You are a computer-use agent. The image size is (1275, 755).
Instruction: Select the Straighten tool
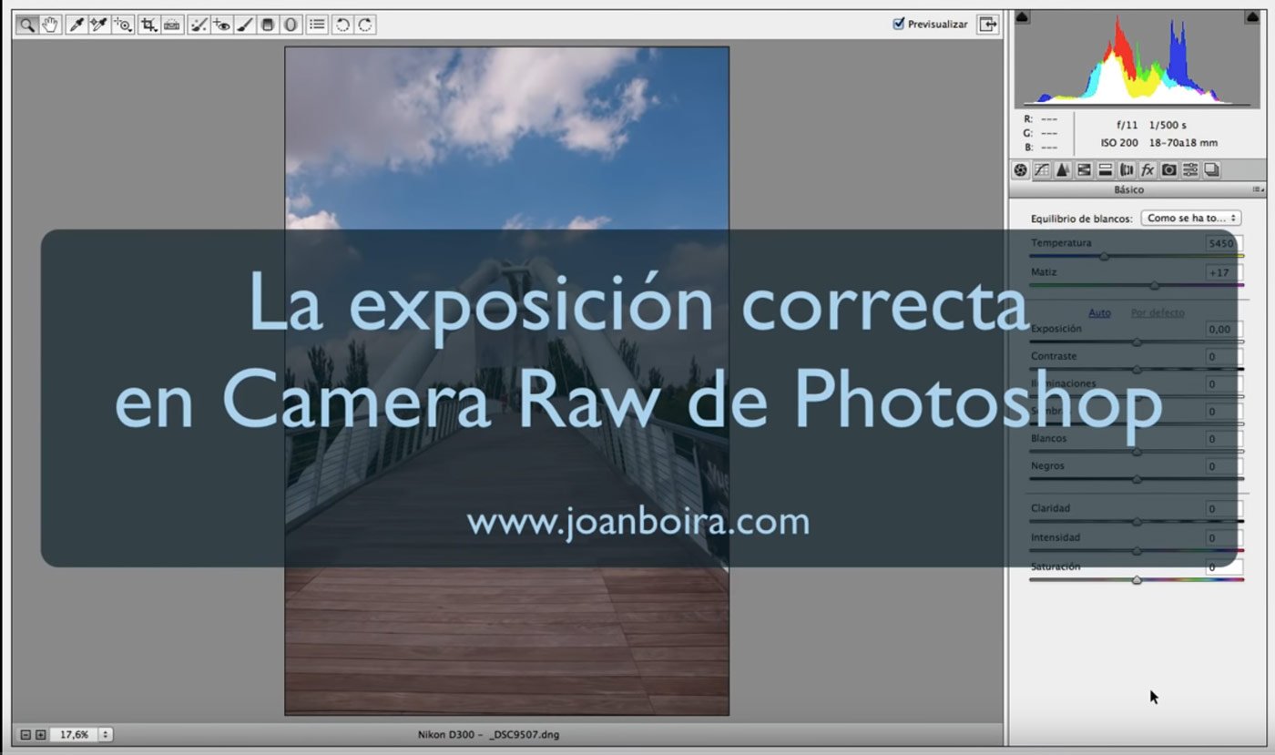pyautogui.click(x=171, y=25)
